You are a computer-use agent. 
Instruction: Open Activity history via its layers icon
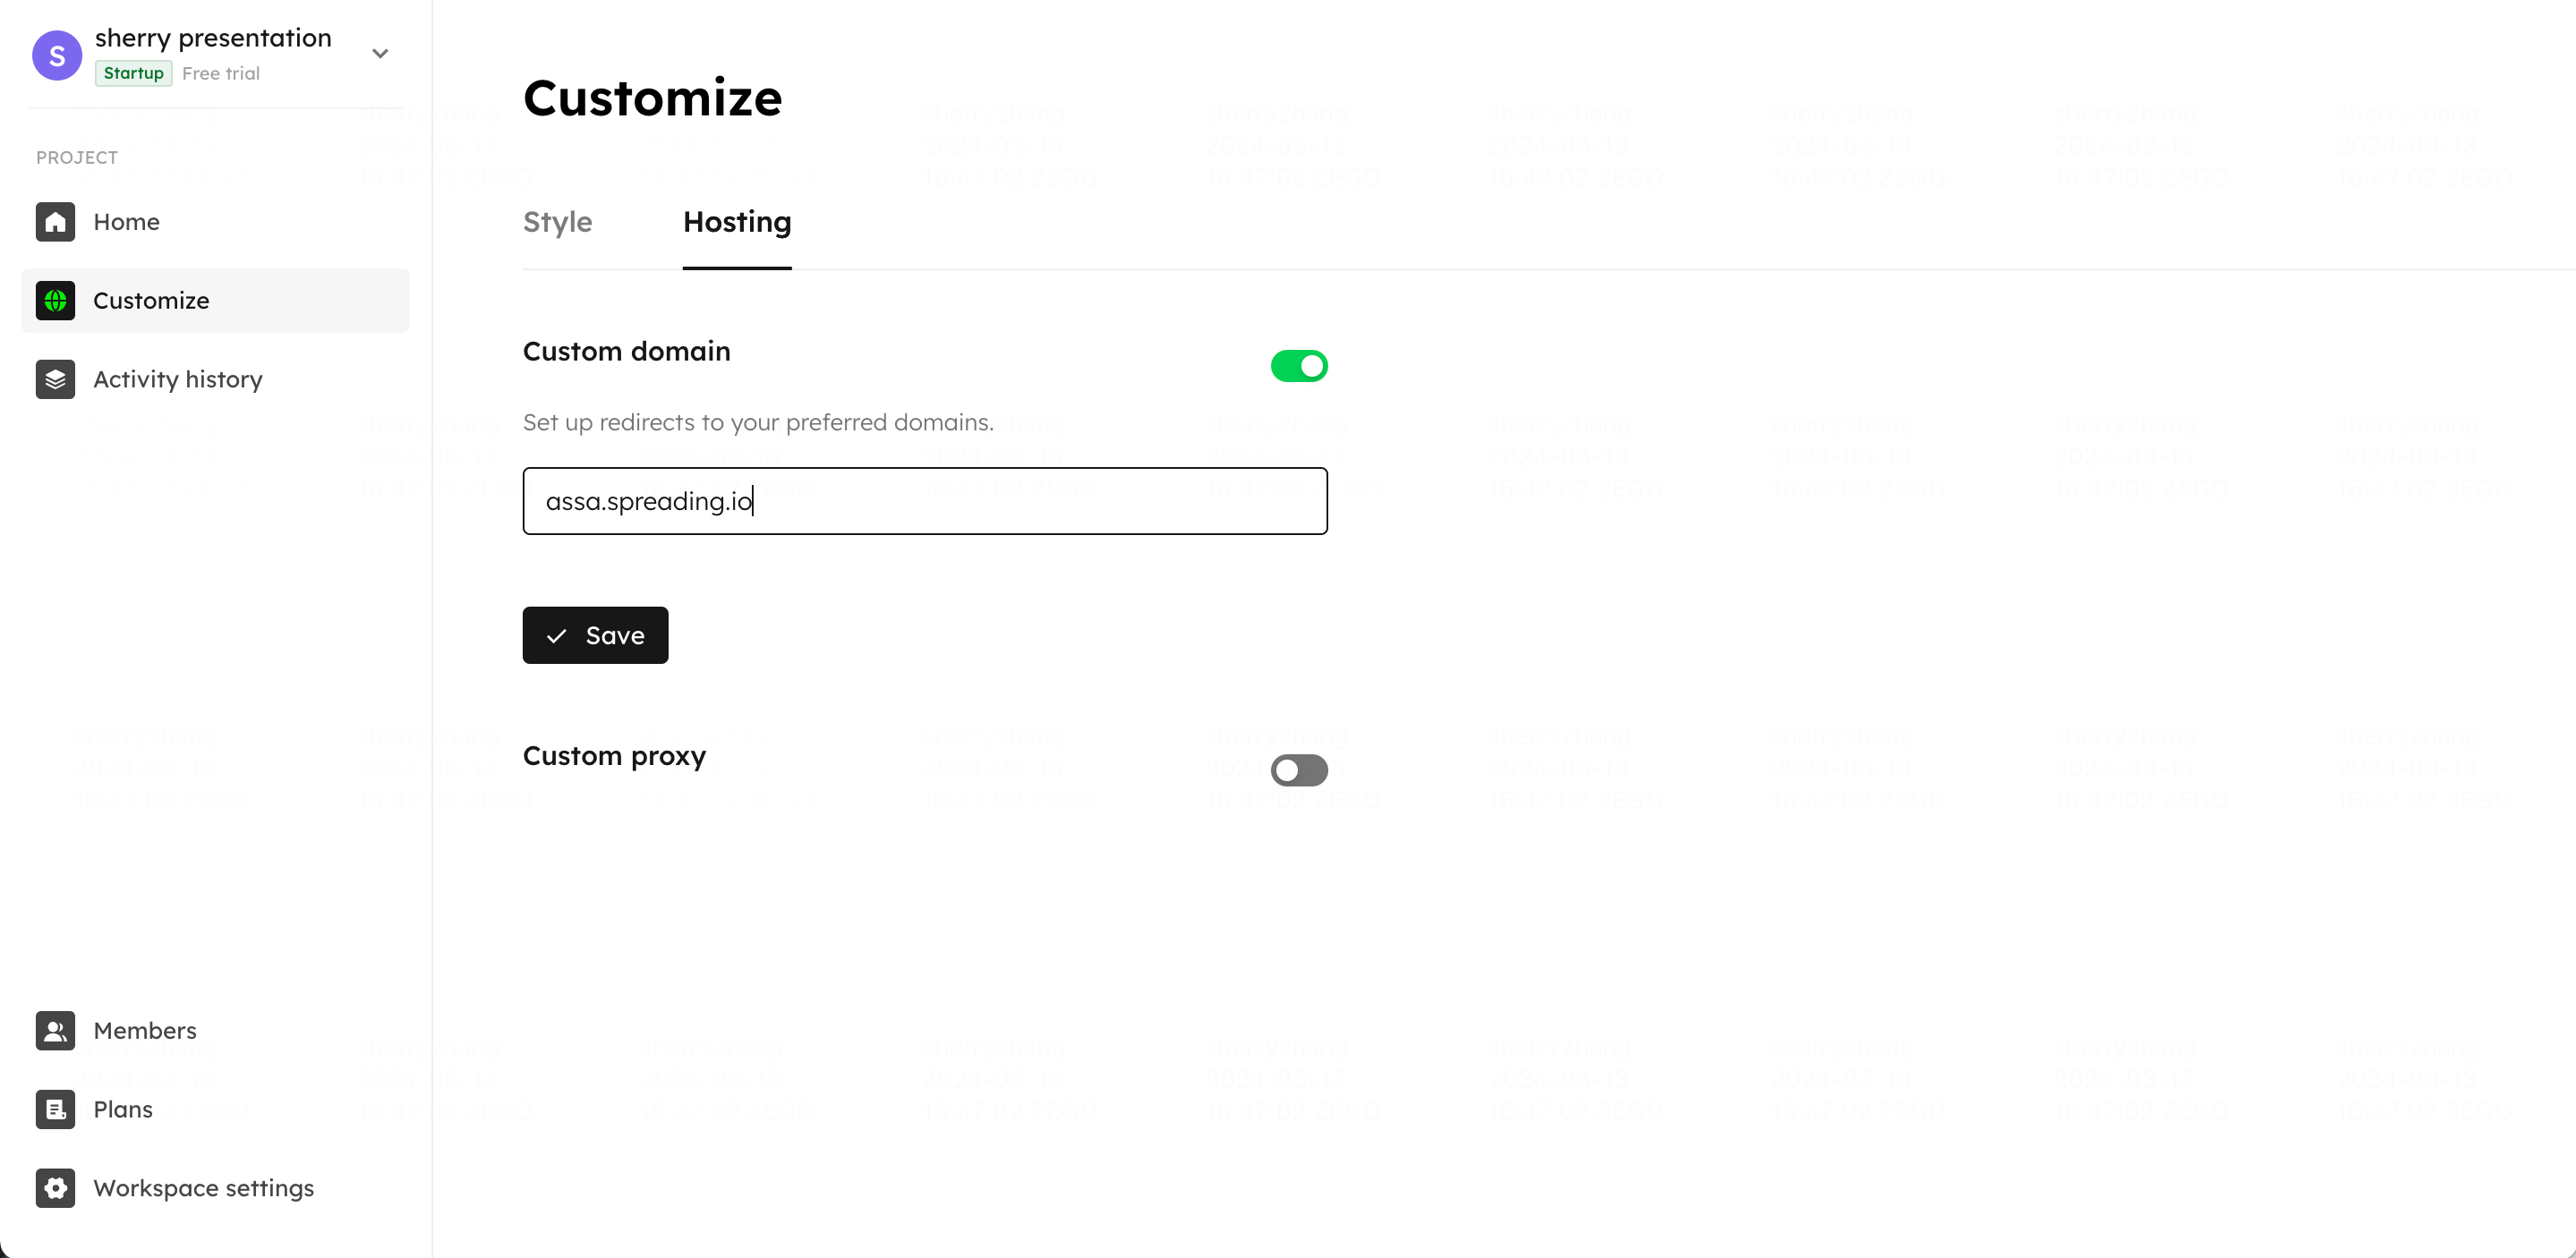click(x=55, y=380)
